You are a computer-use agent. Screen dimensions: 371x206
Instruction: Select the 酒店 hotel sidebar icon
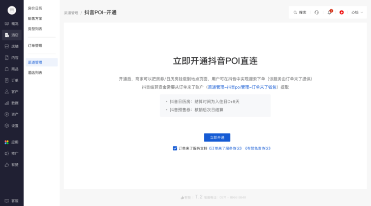point(7,35)
